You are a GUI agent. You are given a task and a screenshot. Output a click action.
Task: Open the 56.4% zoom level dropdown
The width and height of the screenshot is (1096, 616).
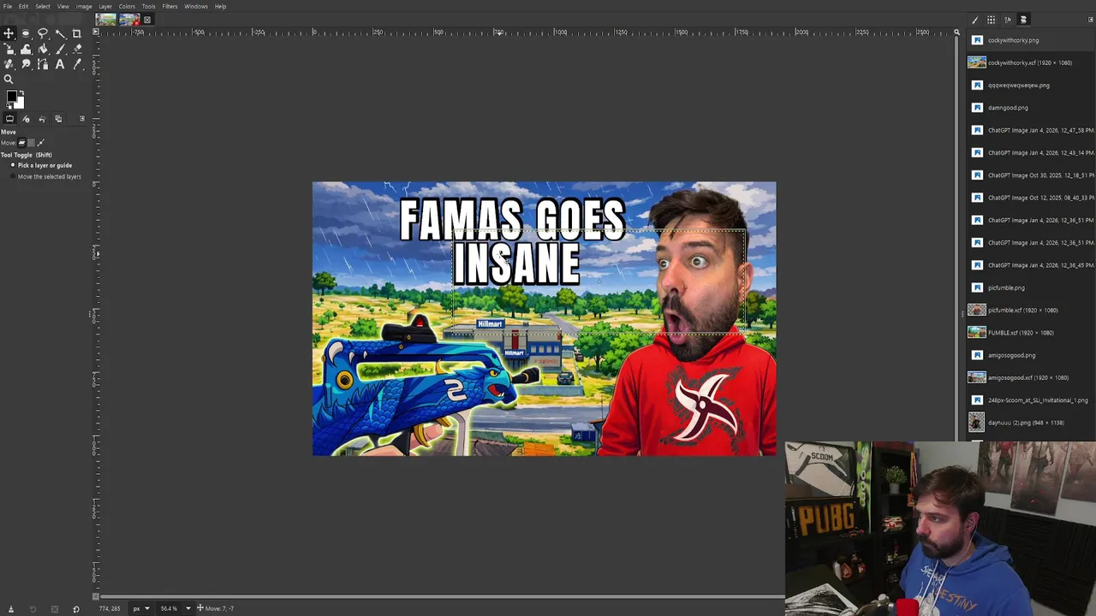pyautogui.click(x=176, y=608)
